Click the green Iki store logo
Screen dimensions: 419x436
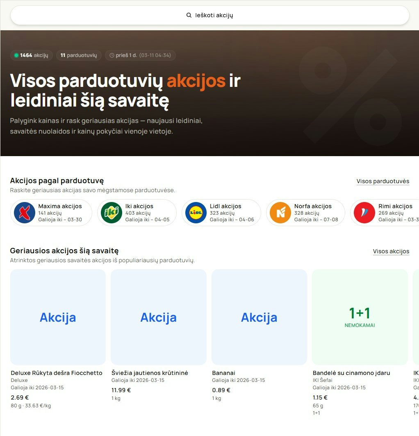(x=112, y=213)
